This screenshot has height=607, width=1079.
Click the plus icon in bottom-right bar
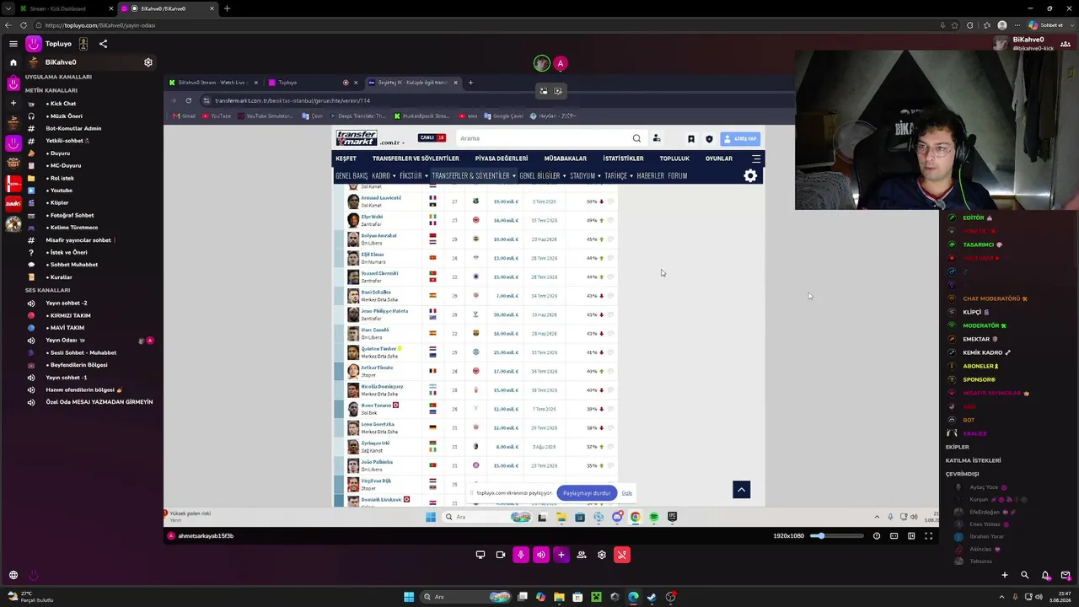pos(1005,575)
